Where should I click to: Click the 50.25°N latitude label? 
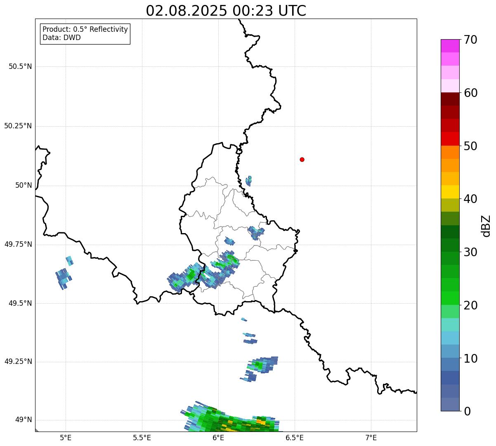click(x=18, y=126)
